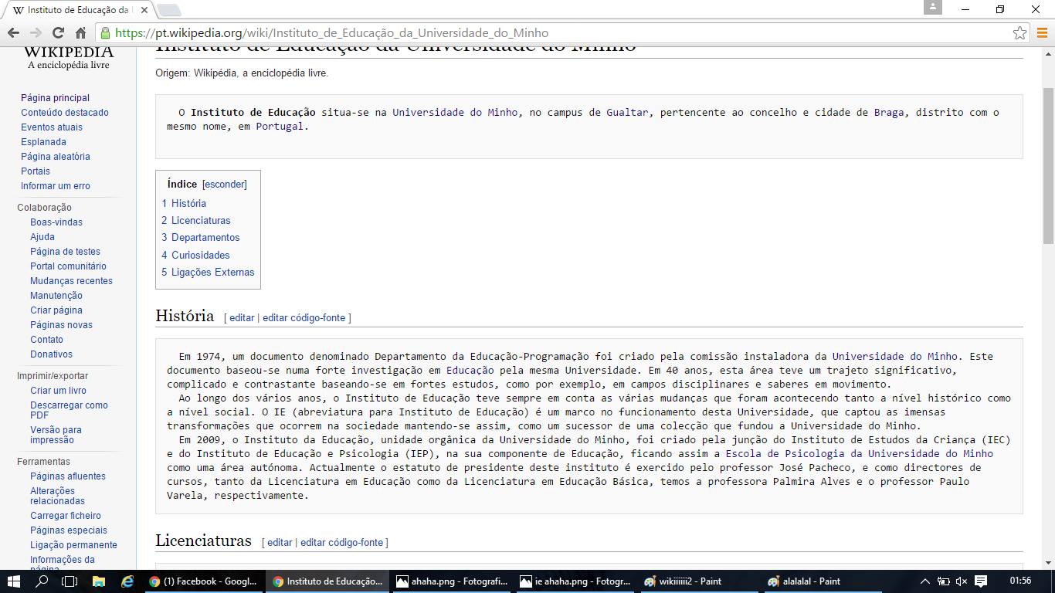This screenshot has height=593, width=1055.
Task: Follow Braga link in the intro
Action: click(x=889, y=113)
